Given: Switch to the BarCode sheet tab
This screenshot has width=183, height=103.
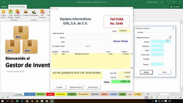Looking at the screenshot, I should click(95, 94).
